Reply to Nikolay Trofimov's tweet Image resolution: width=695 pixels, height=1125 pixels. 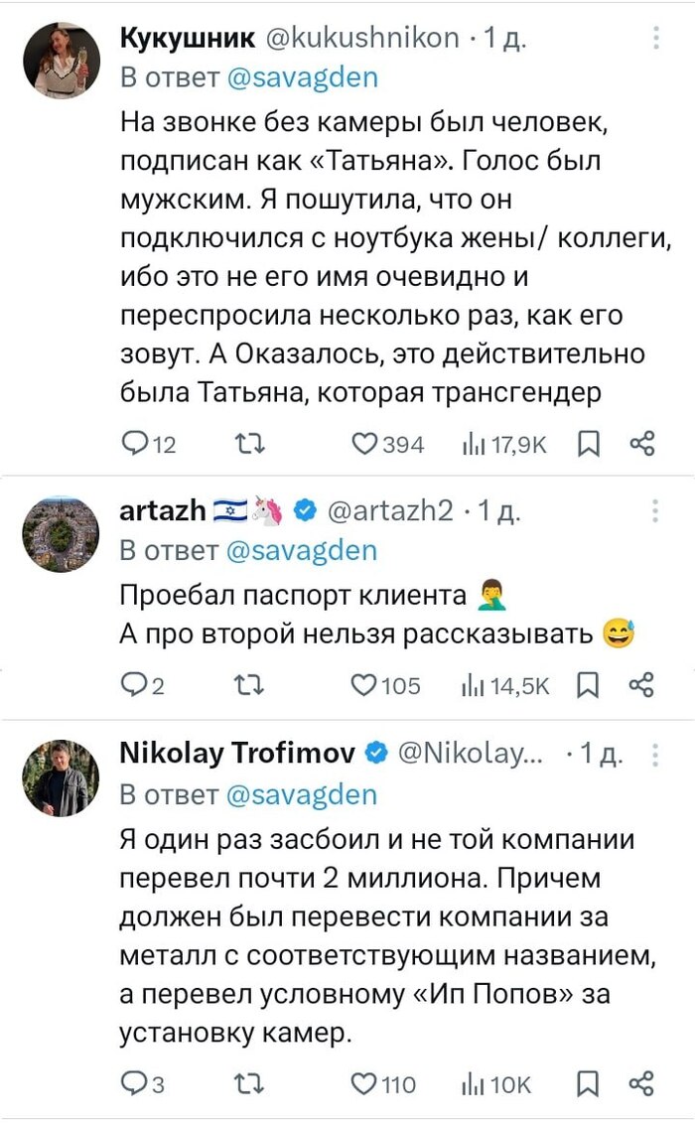point(134,1083)
